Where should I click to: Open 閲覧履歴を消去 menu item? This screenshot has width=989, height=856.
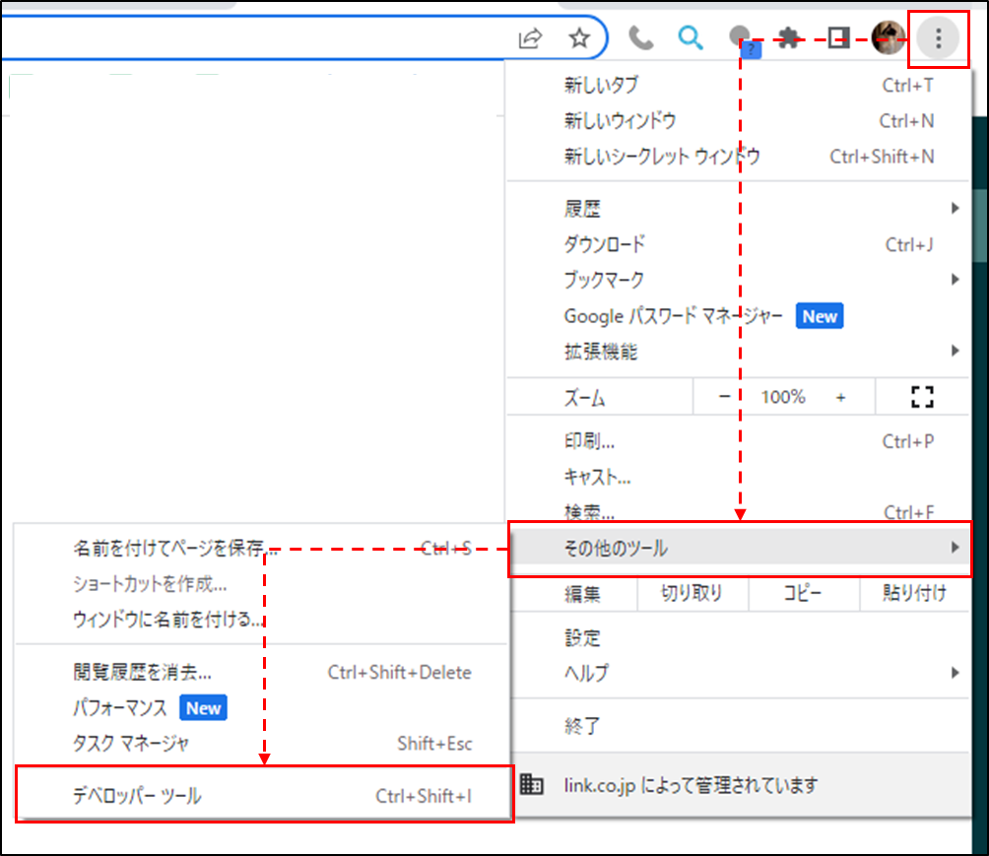point(143,673)
